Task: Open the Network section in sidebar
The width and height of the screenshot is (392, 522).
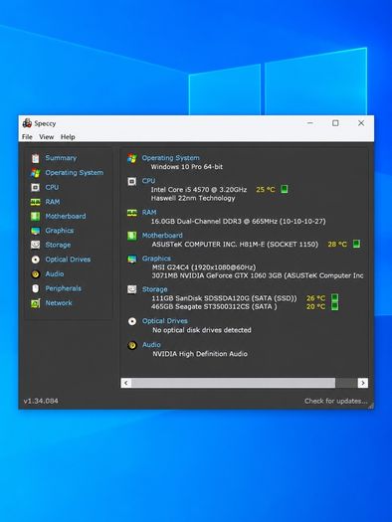Action: (59, 303)
